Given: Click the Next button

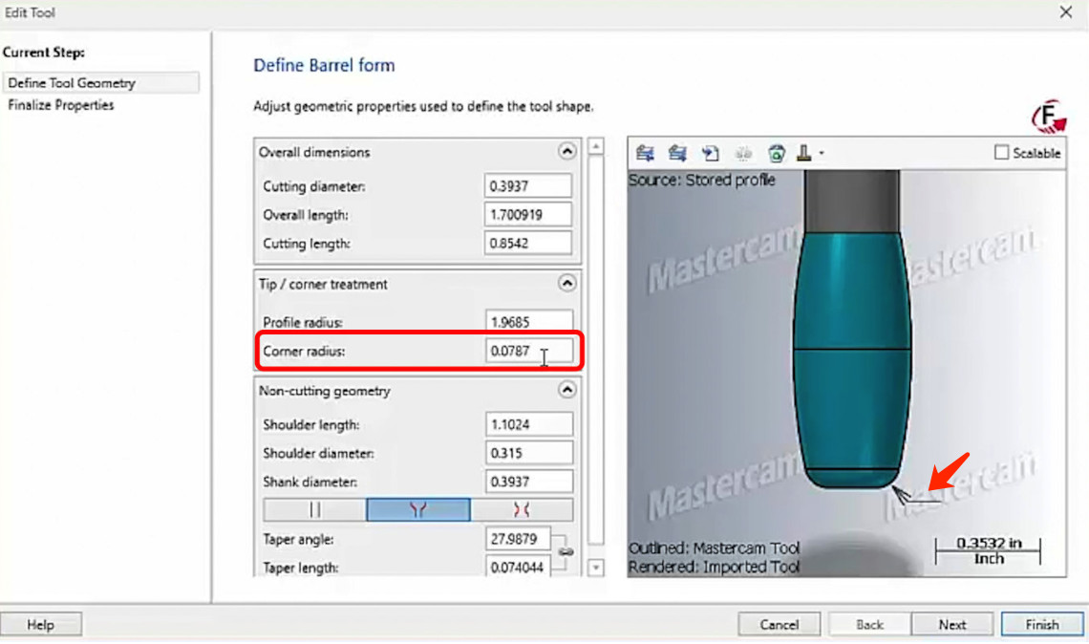Looking at the screenshot, I should pyautogui.click(x=952, y=625).
